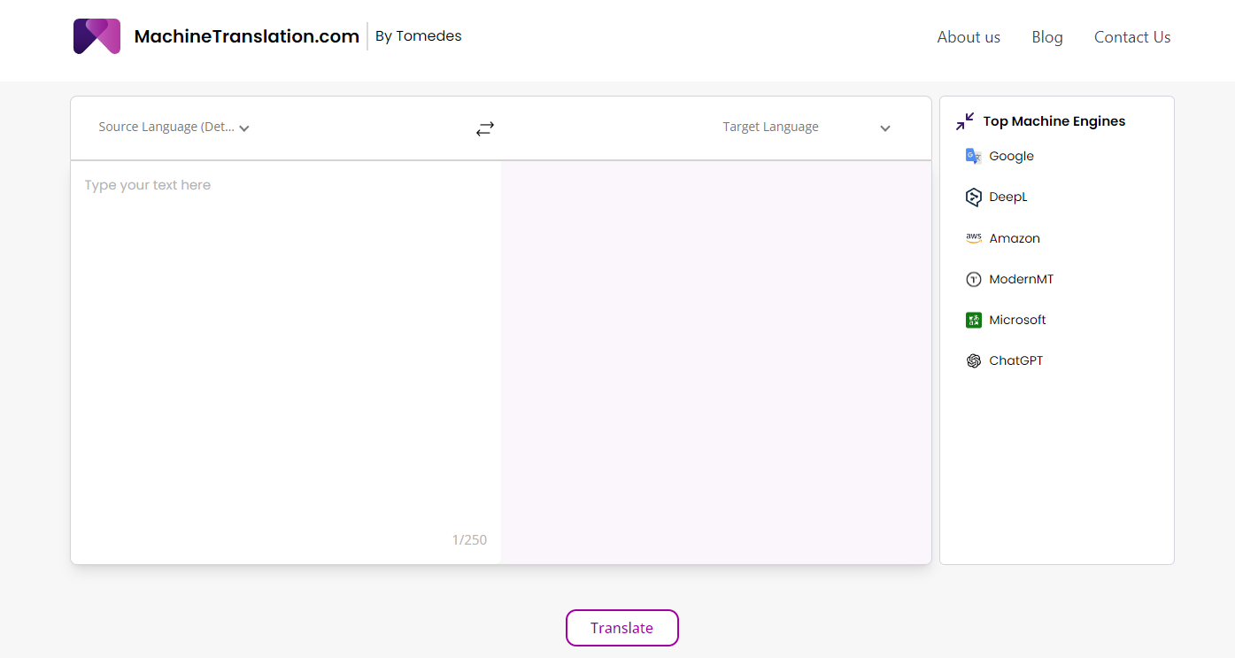Select ModernMT engine label
Screen dimensions: 1235x658
pyautogui.click(x=1022, y=279)
